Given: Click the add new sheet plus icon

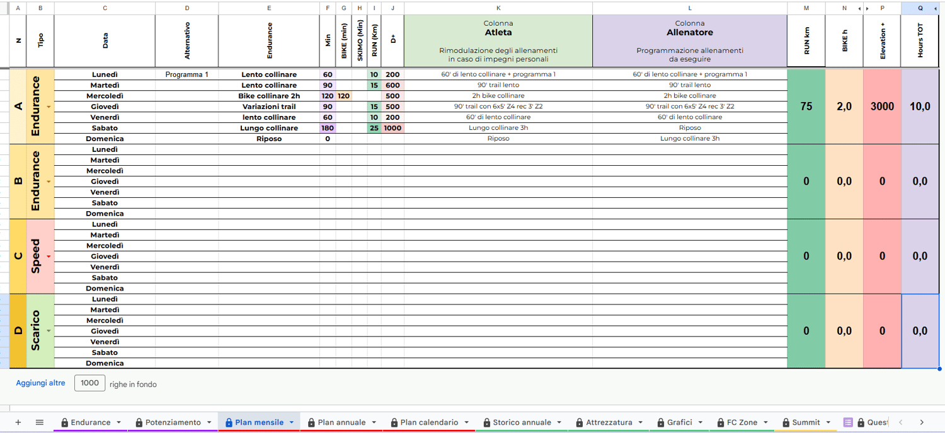Looking at the screenshot, I should [x=18, y=422].
